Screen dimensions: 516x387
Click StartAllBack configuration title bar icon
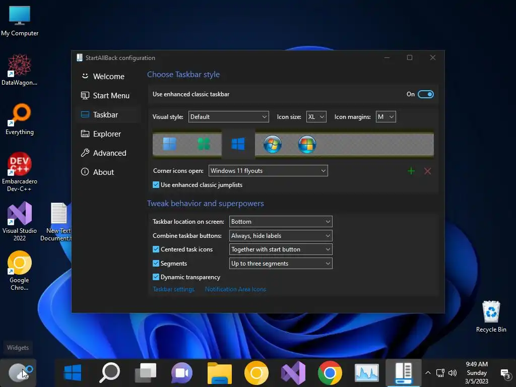[79, 57]
